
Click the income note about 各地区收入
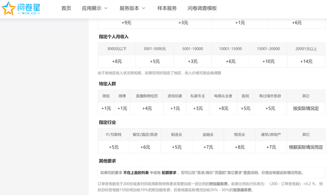pyautogui.click(x=160, y=73)
